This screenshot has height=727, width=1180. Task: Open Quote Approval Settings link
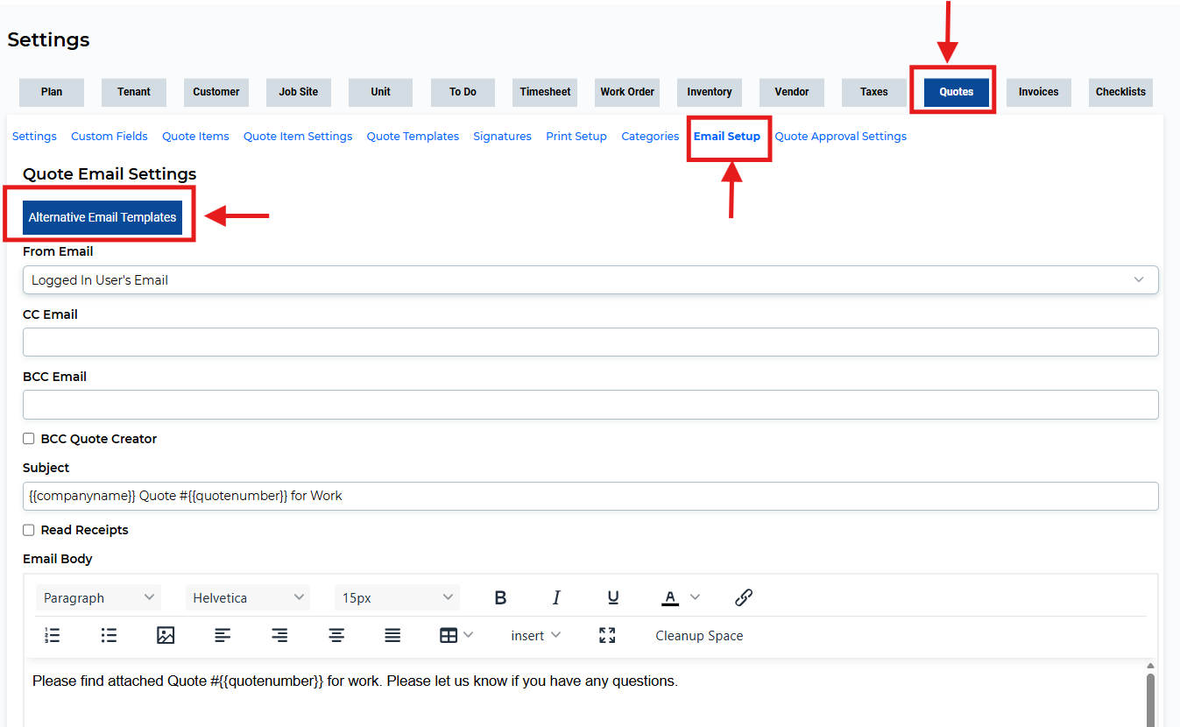tap(841, 137)
